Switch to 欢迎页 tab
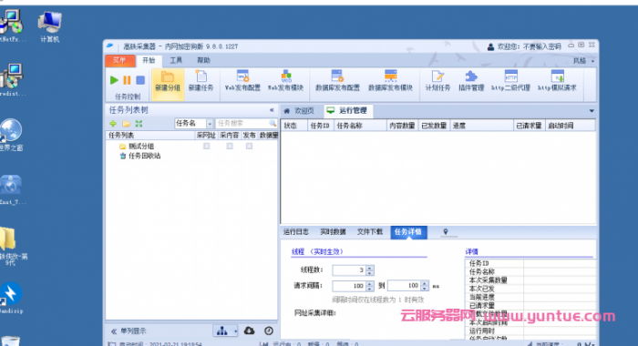This screenshot has width=638, height=346. tap(300, 110)
